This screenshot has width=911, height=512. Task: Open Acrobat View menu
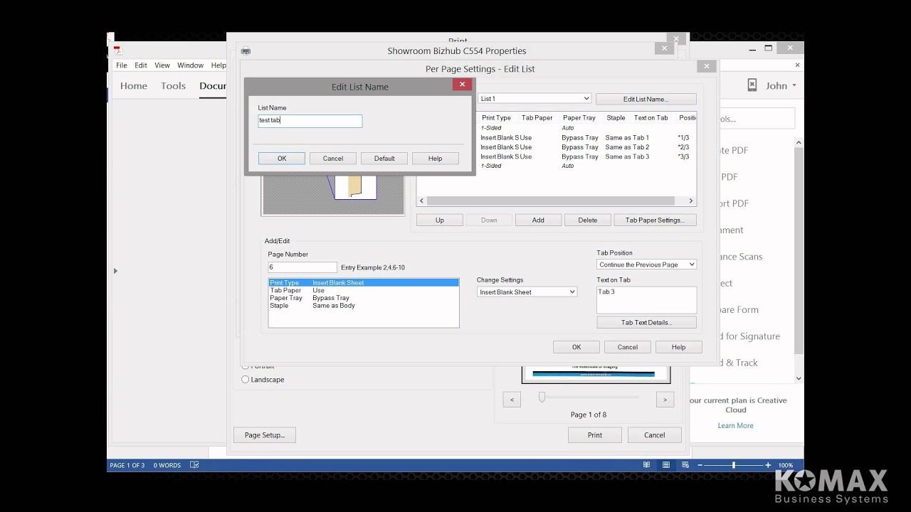point(162,65)
